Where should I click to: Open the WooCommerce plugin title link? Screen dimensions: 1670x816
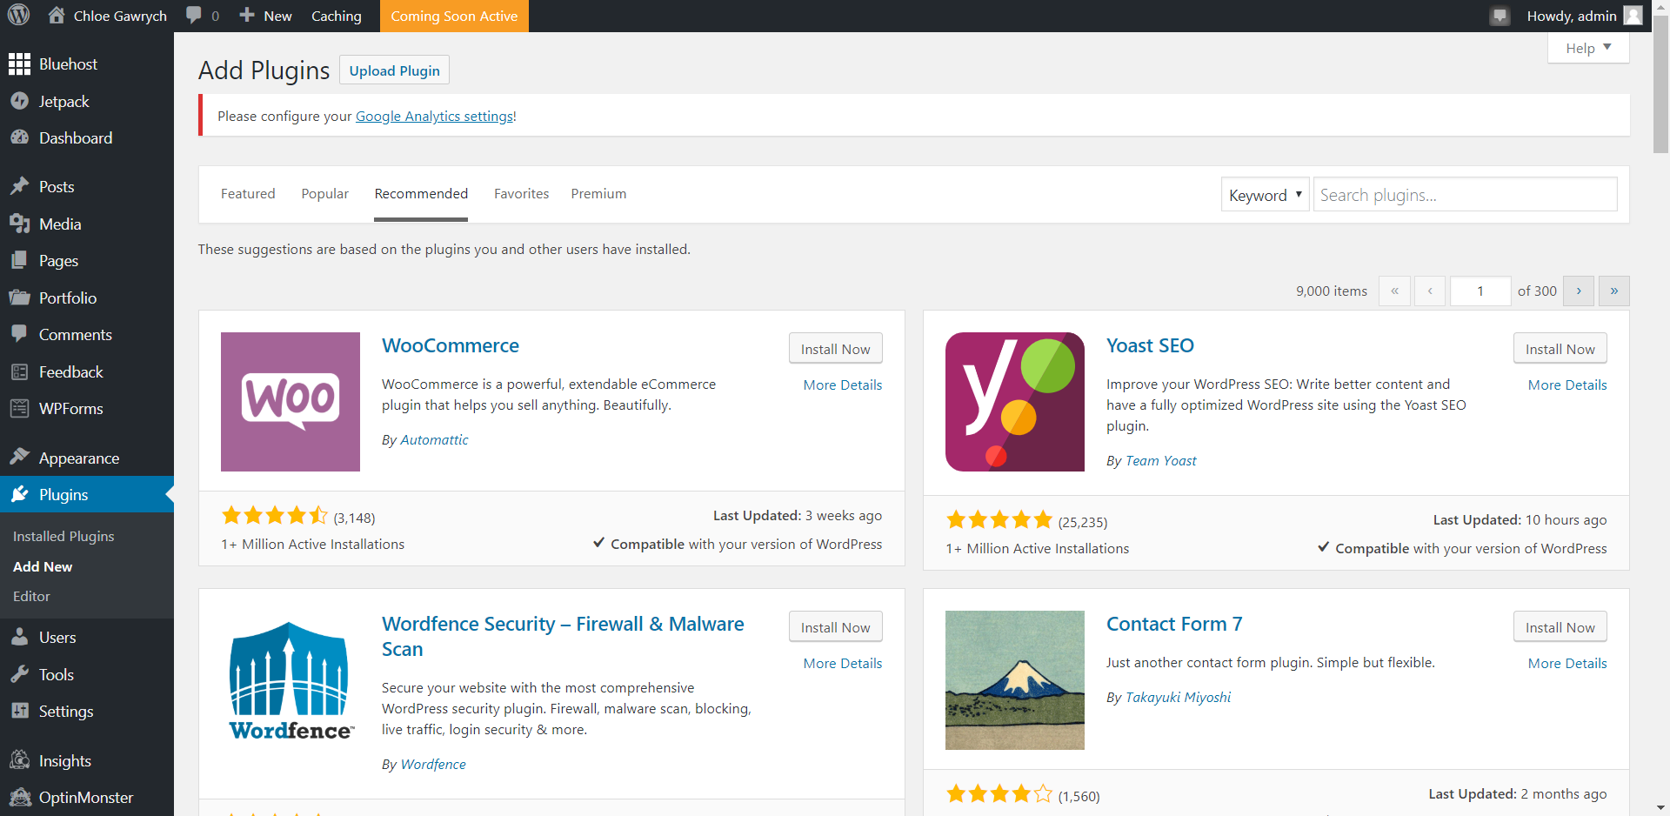click(x=451, y=345)
